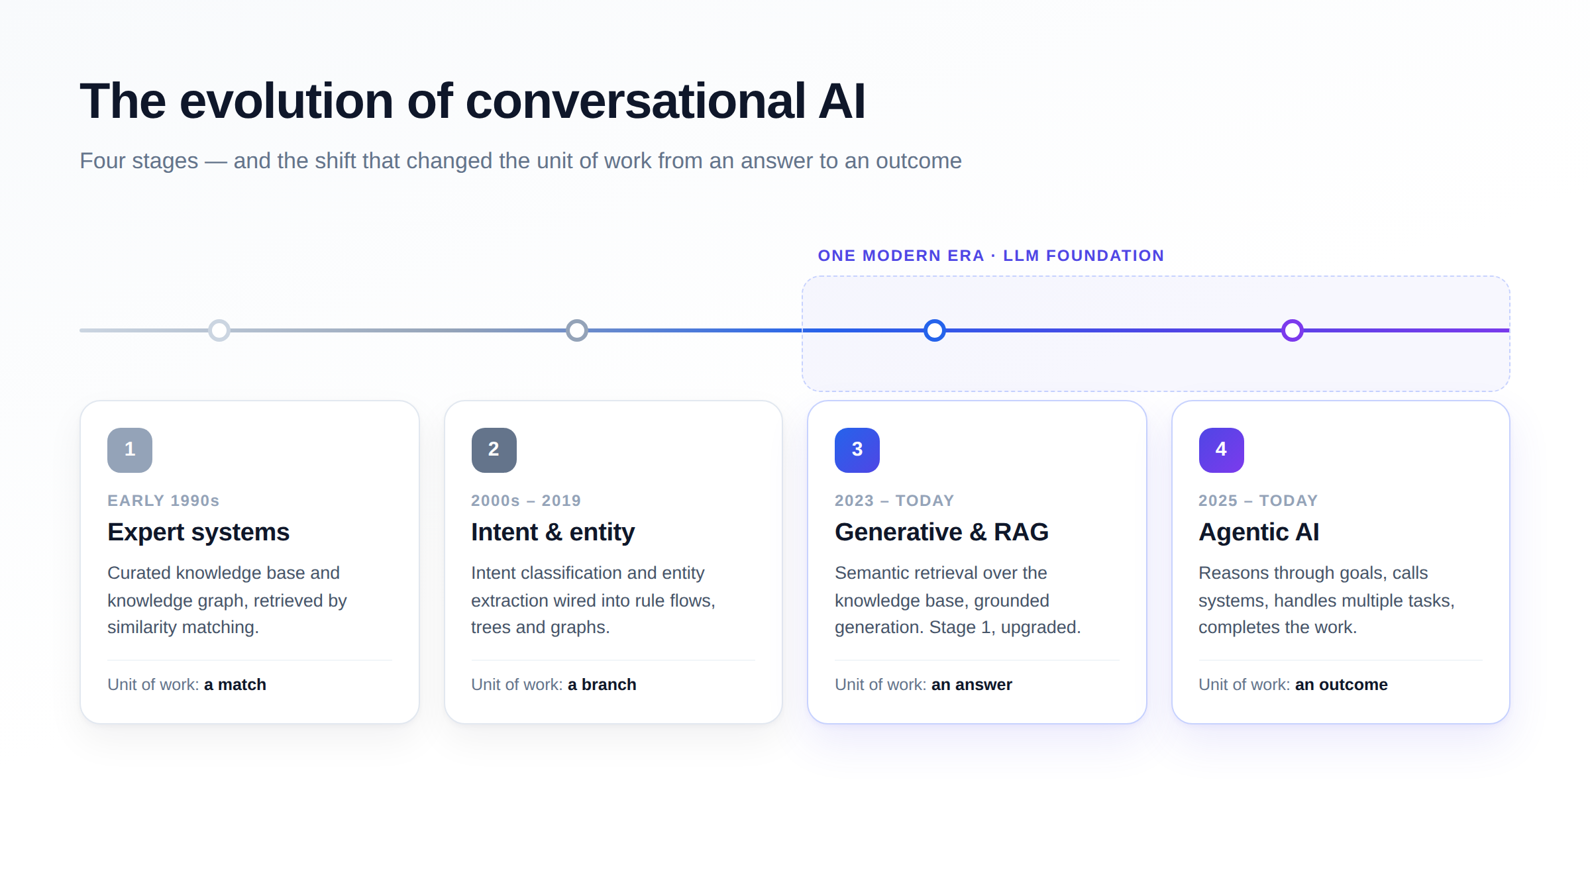Screen dimensions: 1590x894
Task: Select the second gray timeline node
Action: [577, 330]
